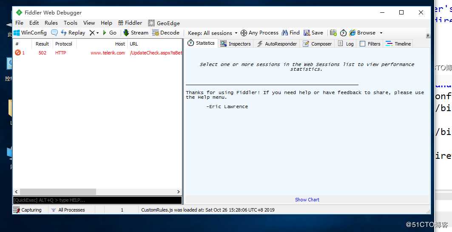Click the /UpdateCheck.aspx URL cell
Viewport: 452px width, 232px height.
156,53
